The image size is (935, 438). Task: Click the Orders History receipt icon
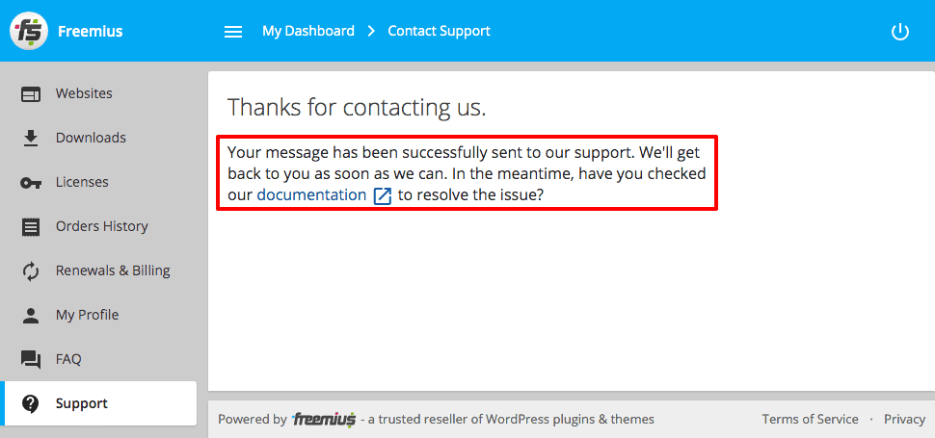pyautogui.click(x=31, y=227)
